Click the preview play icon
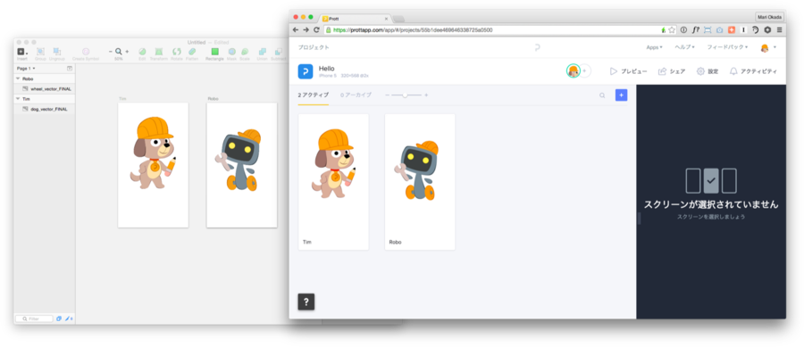Screen dimensions: 804x347 coord(613,71)
